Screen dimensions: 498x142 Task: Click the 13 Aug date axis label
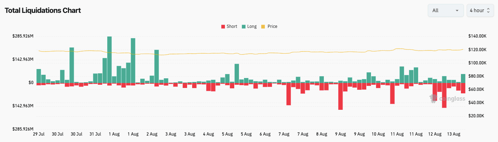(x=453, y=134)
